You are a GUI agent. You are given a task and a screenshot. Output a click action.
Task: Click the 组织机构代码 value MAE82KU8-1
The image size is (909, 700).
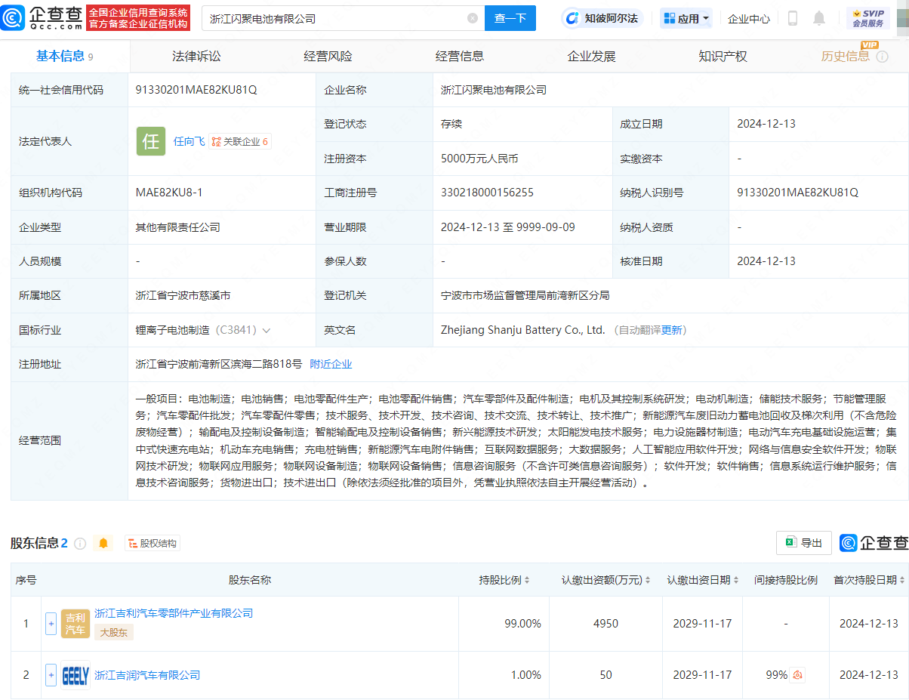pos(169,193)
